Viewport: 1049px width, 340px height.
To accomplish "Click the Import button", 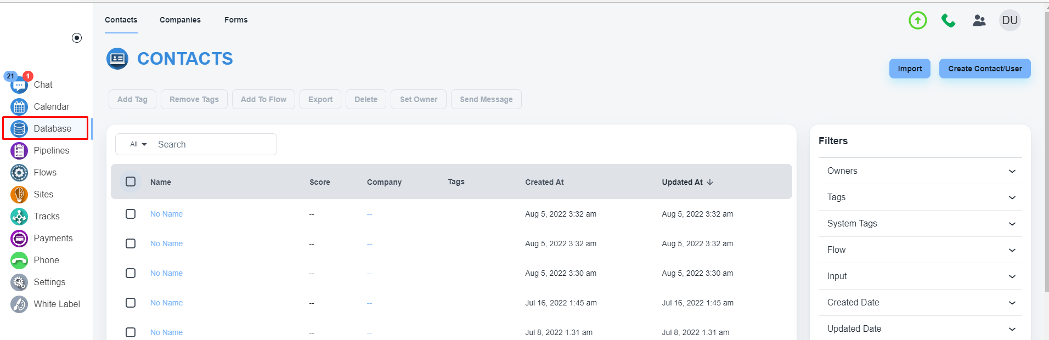I will pos(909,69).
